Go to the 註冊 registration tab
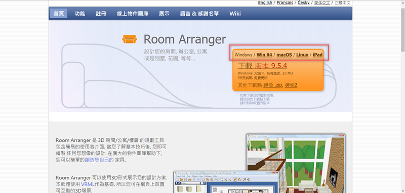This screenshot has height=193, width=405. point(101,14)
